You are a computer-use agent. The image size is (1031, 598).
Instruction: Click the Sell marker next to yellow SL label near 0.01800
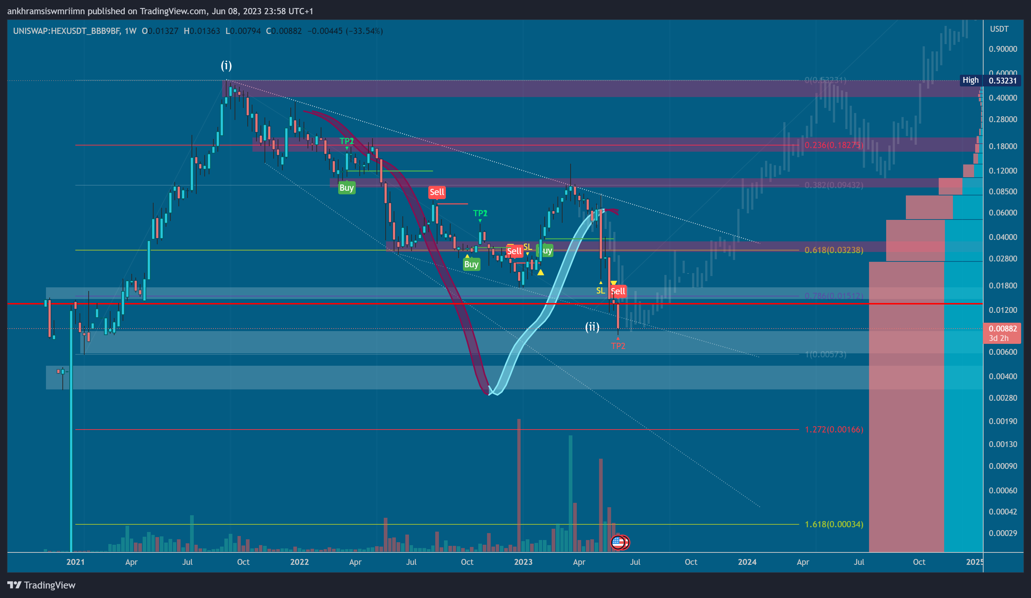(x=618, y=291)
